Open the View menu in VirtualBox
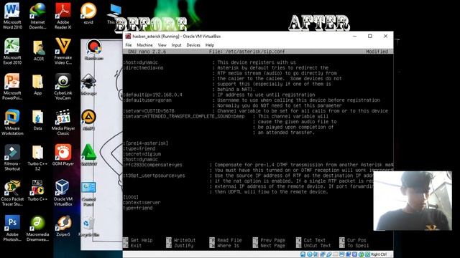The image size is (460, 258). [162, 45]
